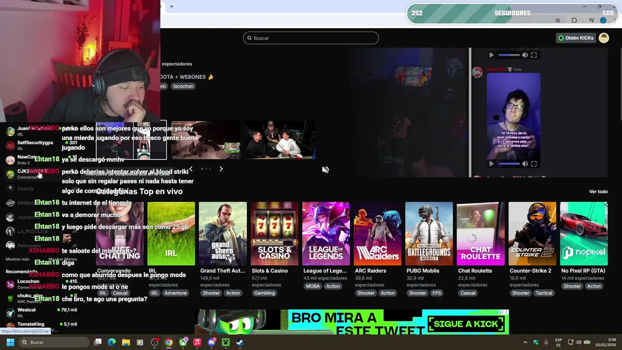Mute the f3mboy caption video speaker icon
This screenshot has width=622, height=350.
click(x=525, y=164)
